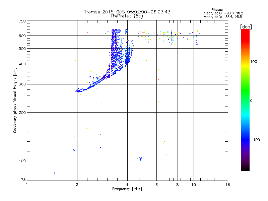Click the "mean, sd,X: 88.6, 25.5" line
The width and height of the screenshot is (268, 201).
click(x=223, y=17)
